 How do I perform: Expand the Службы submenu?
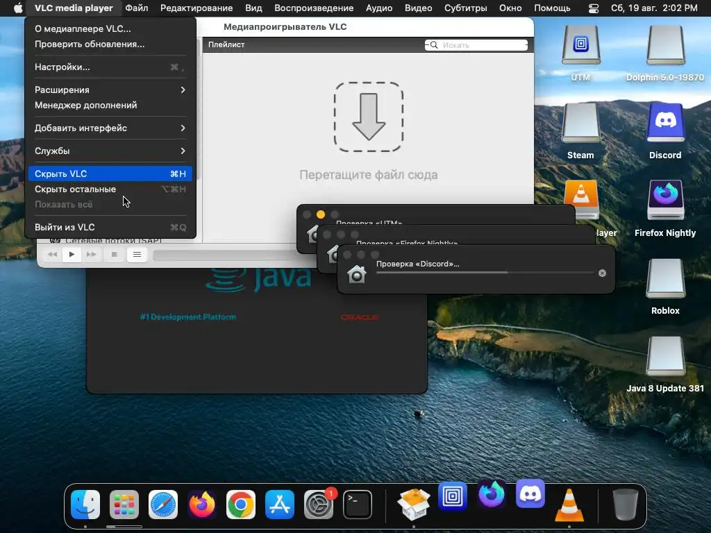click(x=110, y=151)
